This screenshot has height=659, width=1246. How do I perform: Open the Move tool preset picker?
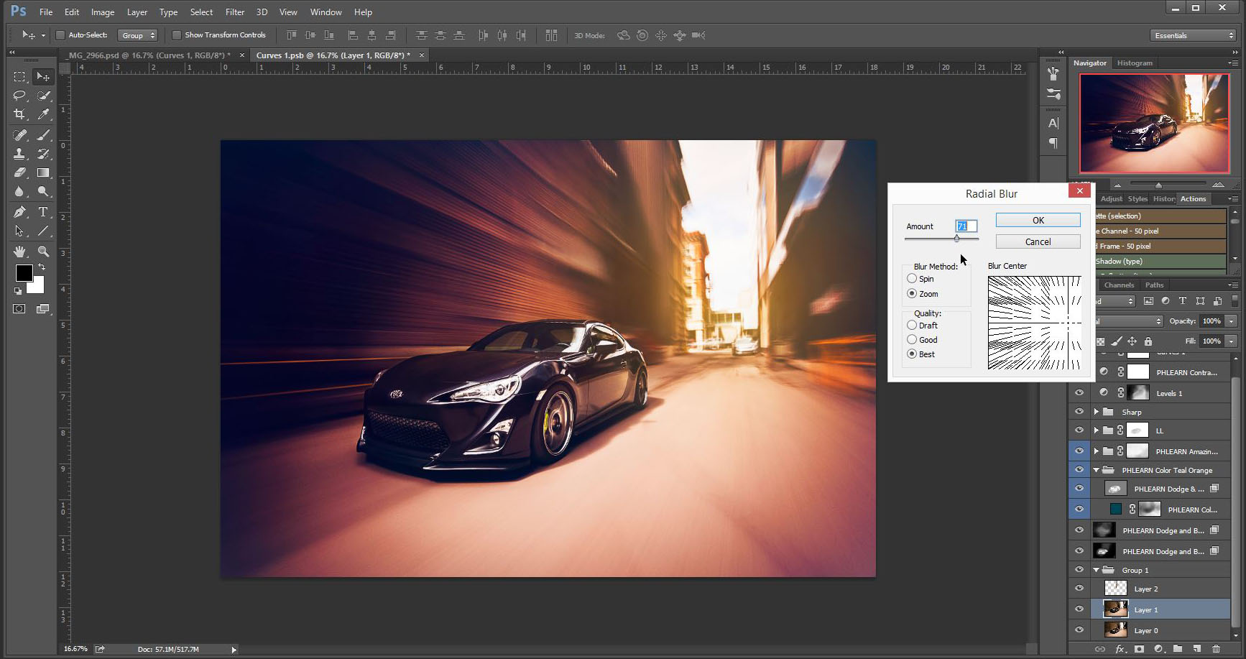tap(43, 35)
